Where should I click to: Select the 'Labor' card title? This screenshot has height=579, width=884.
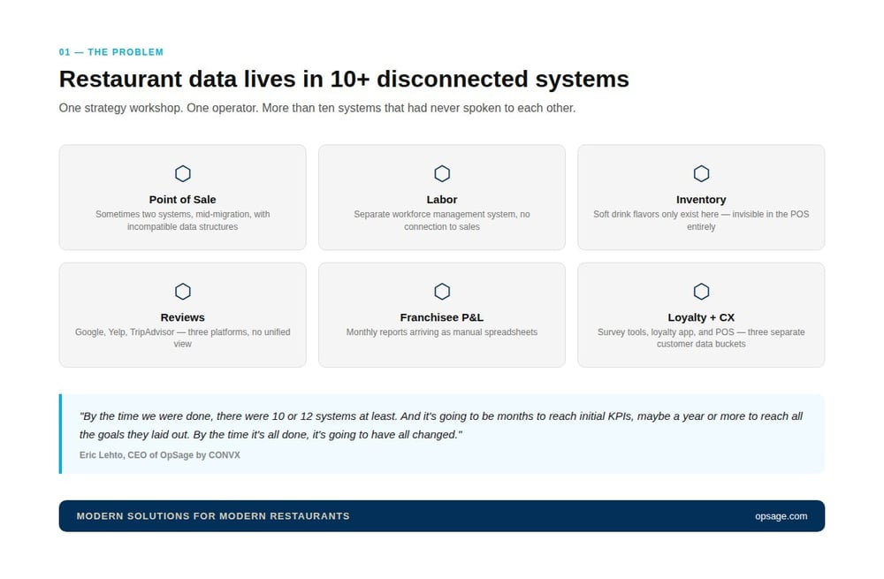coord(442,200)
